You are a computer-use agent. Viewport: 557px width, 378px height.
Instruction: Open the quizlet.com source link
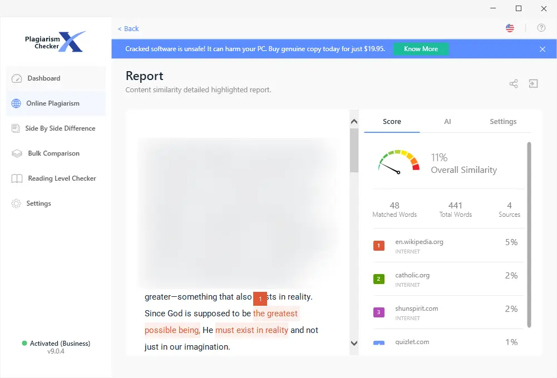[412, 342]
